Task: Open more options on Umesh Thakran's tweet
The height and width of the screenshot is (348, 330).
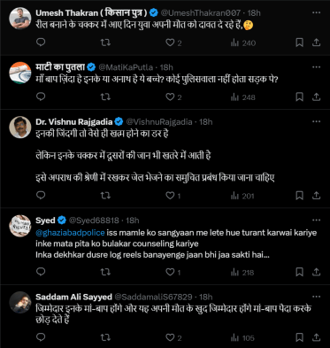Action: 316,12
